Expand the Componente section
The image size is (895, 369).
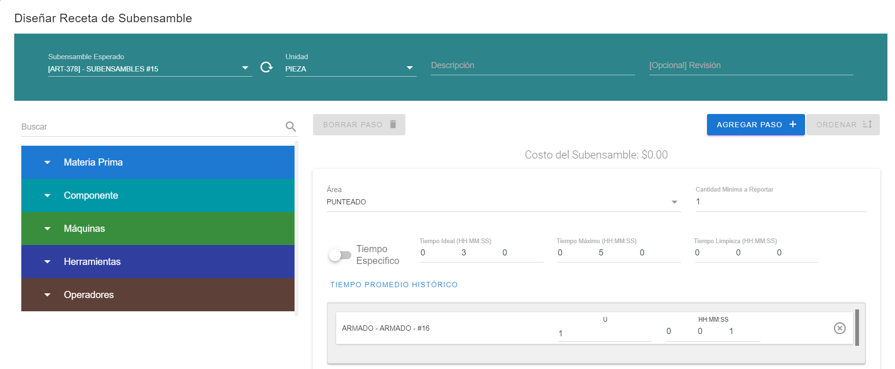tap(47, 195)
